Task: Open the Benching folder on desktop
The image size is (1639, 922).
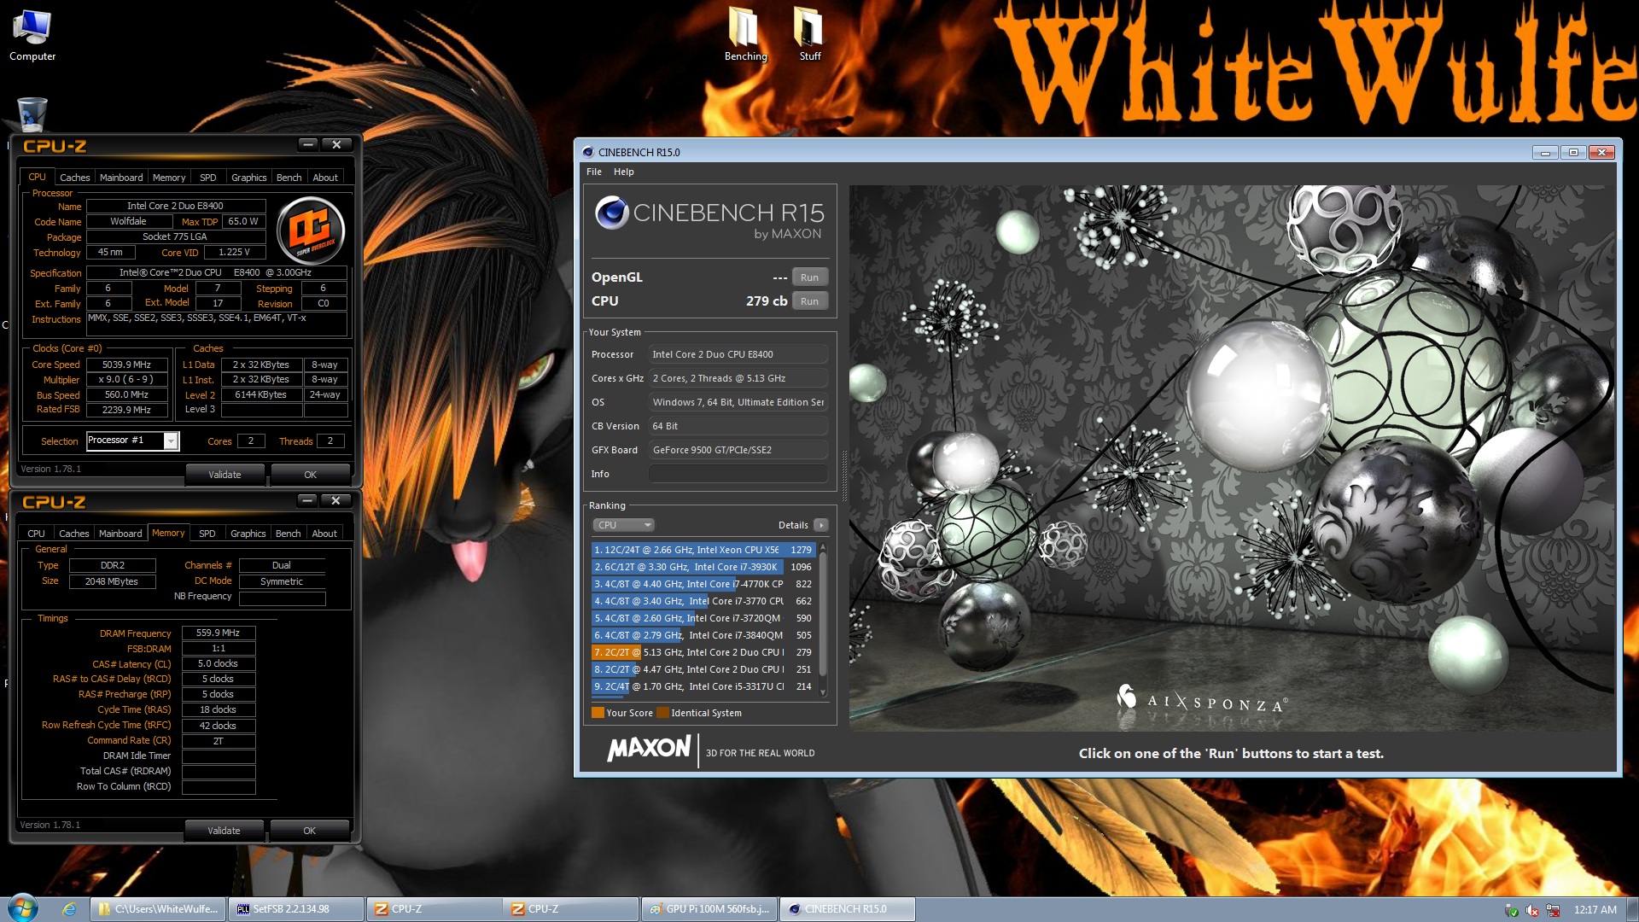Action: click(745, 36)
